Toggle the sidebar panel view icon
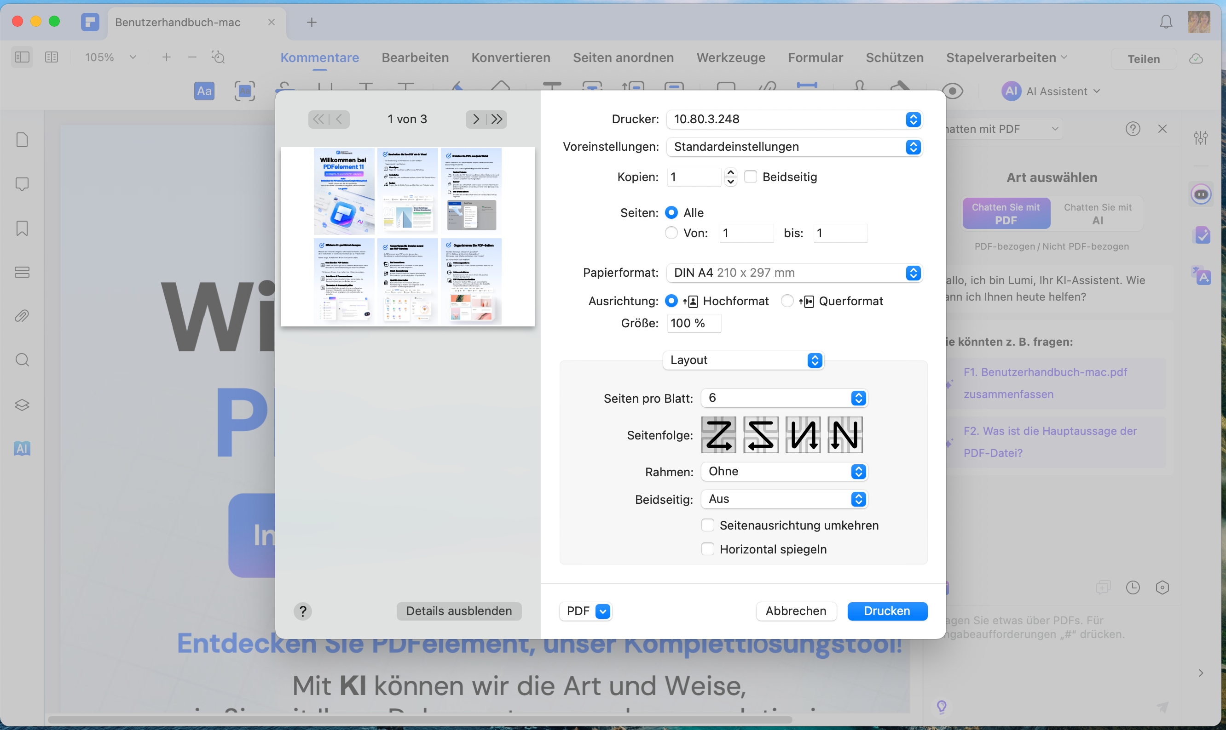The height and width of the screenshot is (730, 1226). pos(22,57)
